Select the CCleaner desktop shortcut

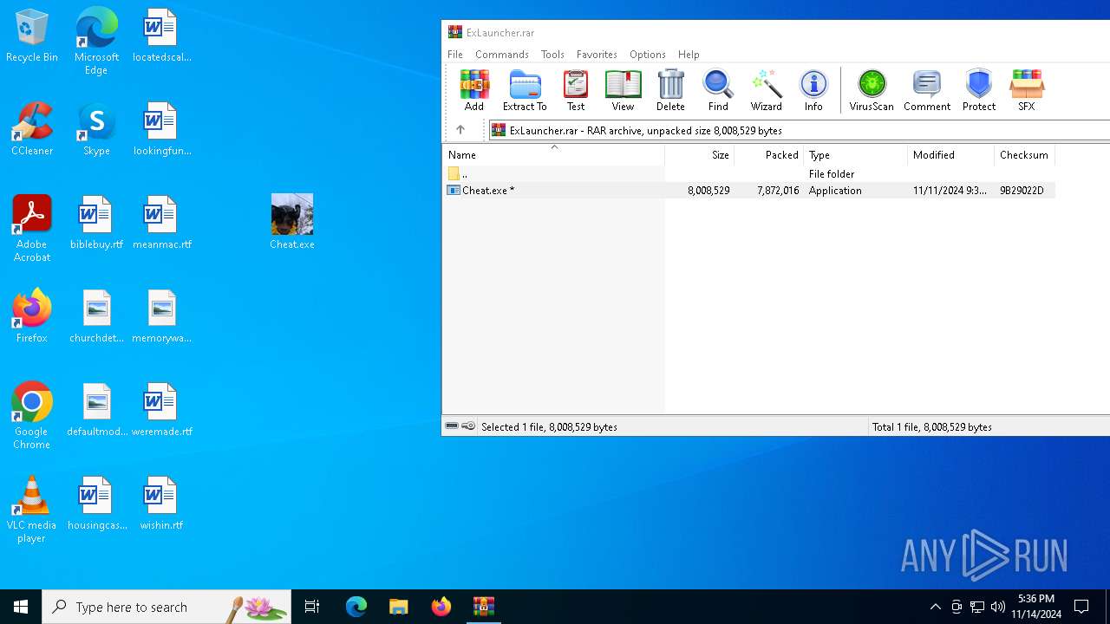pos(32,129)
